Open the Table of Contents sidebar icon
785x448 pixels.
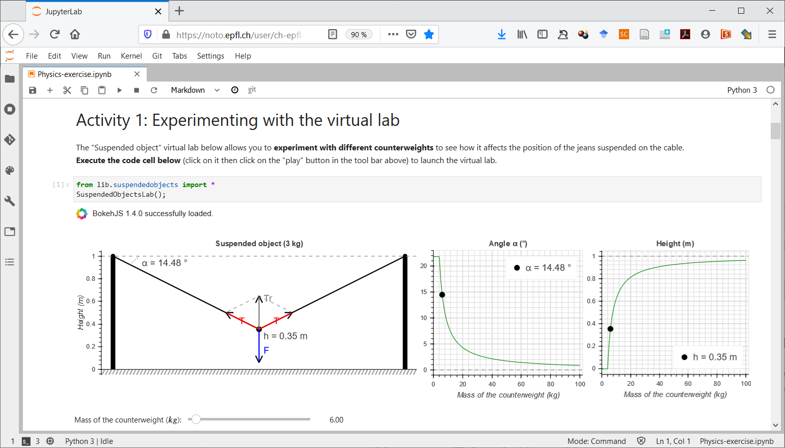[x=10, y=262]
